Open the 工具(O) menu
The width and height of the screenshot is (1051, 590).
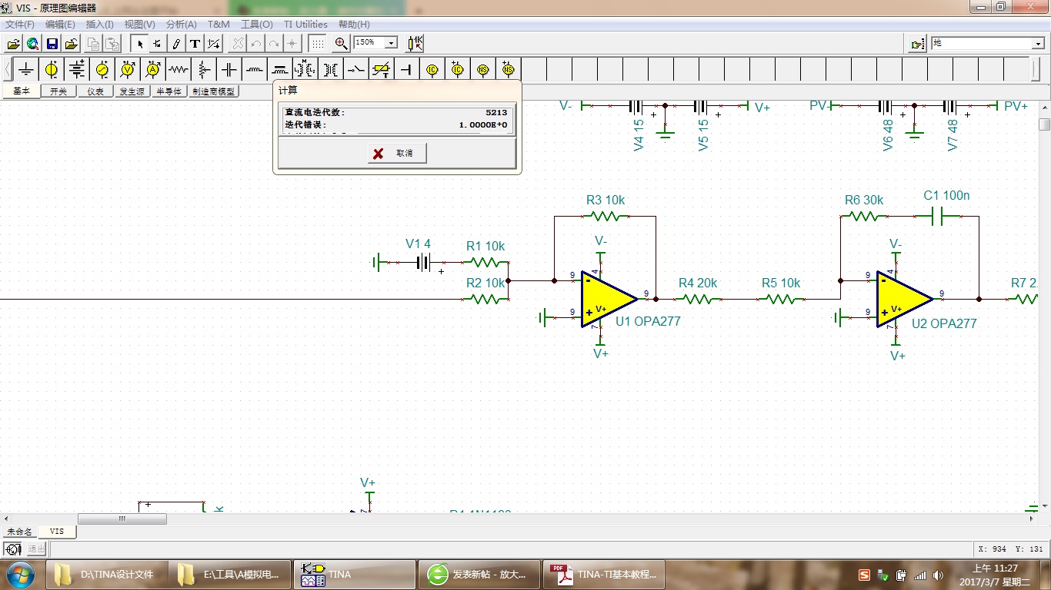[257, 25]
